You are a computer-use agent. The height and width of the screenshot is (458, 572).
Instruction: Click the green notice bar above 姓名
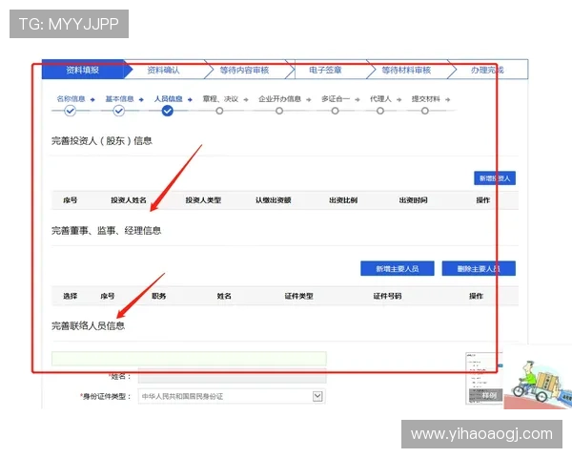(189, 359)
